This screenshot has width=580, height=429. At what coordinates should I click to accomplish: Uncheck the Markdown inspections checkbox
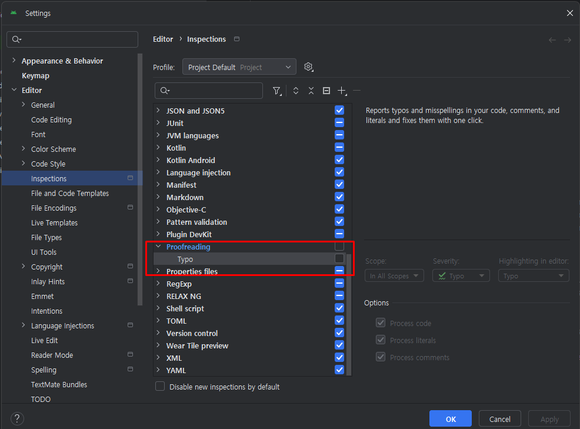click(339, 197)
